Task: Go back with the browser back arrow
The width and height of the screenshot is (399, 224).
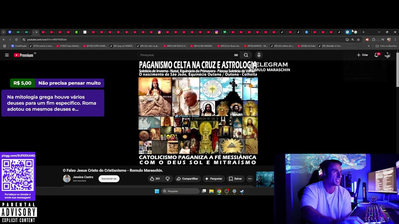Action: click(x=4, y=40)
